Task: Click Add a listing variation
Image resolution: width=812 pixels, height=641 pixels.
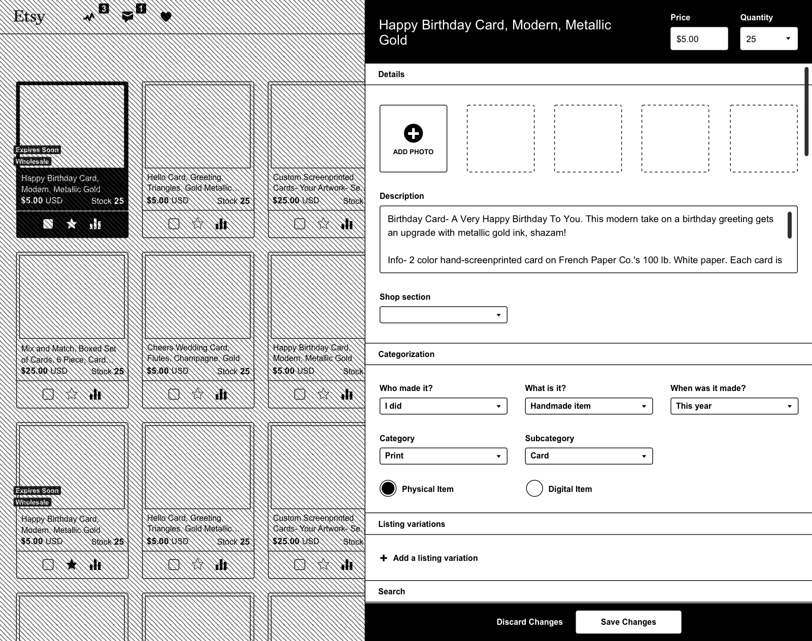Action: coord(429,558)
